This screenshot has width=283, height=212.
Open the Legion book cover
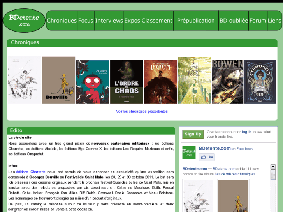160,82
